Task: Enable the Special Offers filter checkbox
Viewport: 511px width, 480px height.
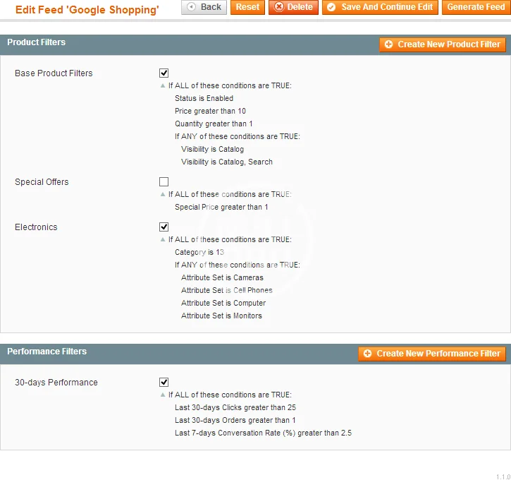Action: click(x=164, y=182)
